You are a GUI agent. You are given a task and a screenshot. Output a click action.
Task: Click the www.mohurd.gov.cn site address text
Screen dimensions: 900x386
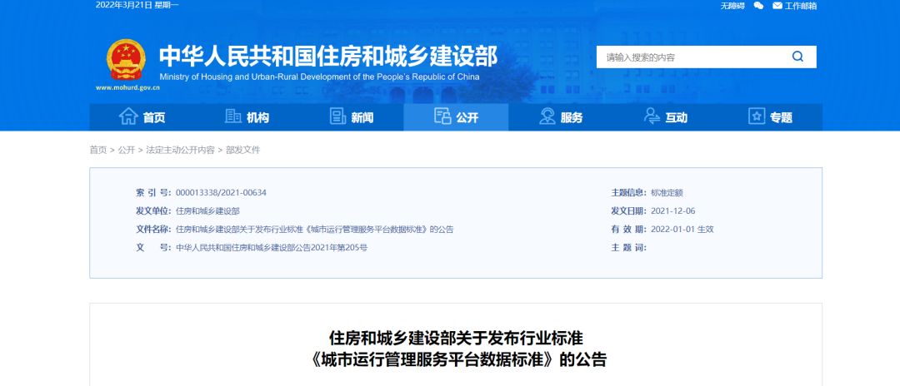[127, 88]
